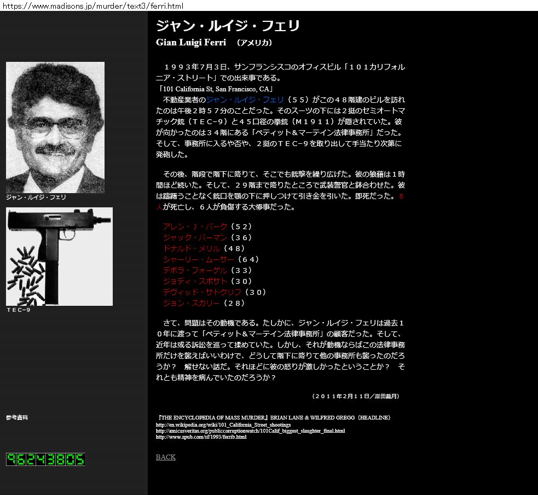The width and height of the screenshot is (538, 495).
Task: Click the page heading ジャン・ルイジ・フェリ
Action: coord(228,26)
